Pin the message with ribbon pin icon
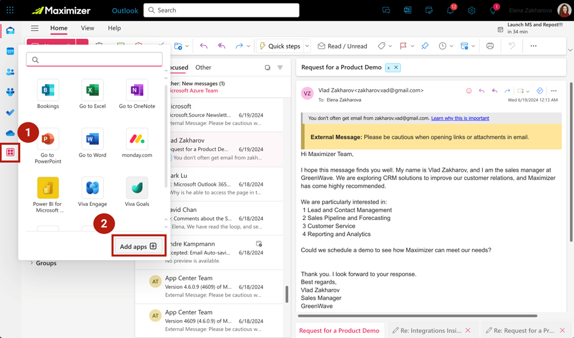Image resolution: width=574 pixels, height=338 pixels. (x=425, y=46)
